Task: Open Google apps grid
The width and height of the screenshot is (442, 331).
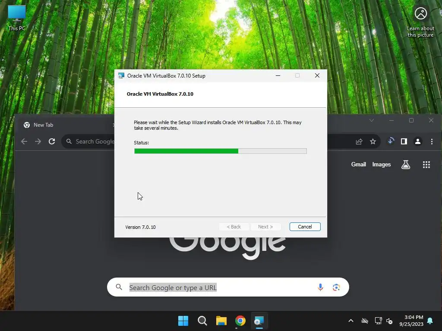Action: (426, 164)
